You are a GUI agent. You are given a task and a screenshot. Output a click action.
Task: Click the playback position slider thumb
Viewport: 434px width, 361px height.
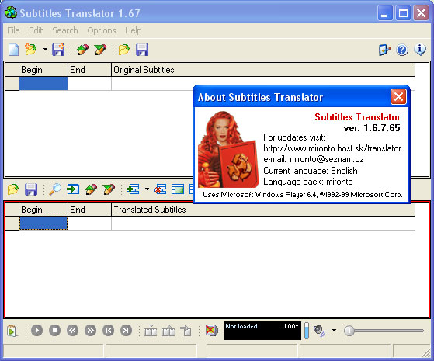[x=349, y=331]
